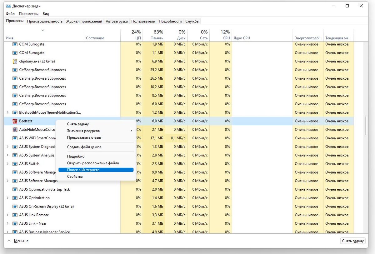Sort by the Состояние column header

pos(102,35)
